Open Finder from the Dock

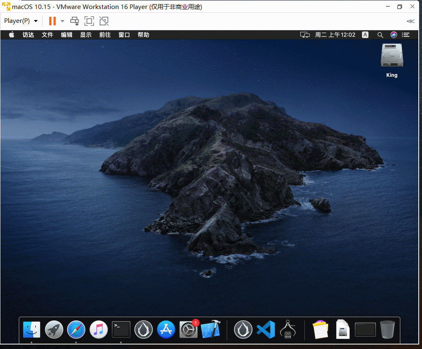(32, 330)
